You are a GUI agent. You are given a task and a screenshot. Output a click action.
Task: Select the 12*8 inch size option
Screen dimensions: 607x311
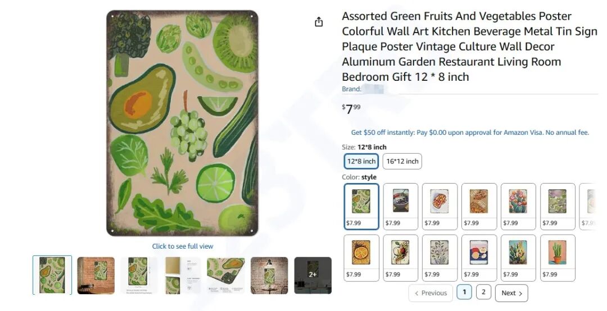pos(361,162)
